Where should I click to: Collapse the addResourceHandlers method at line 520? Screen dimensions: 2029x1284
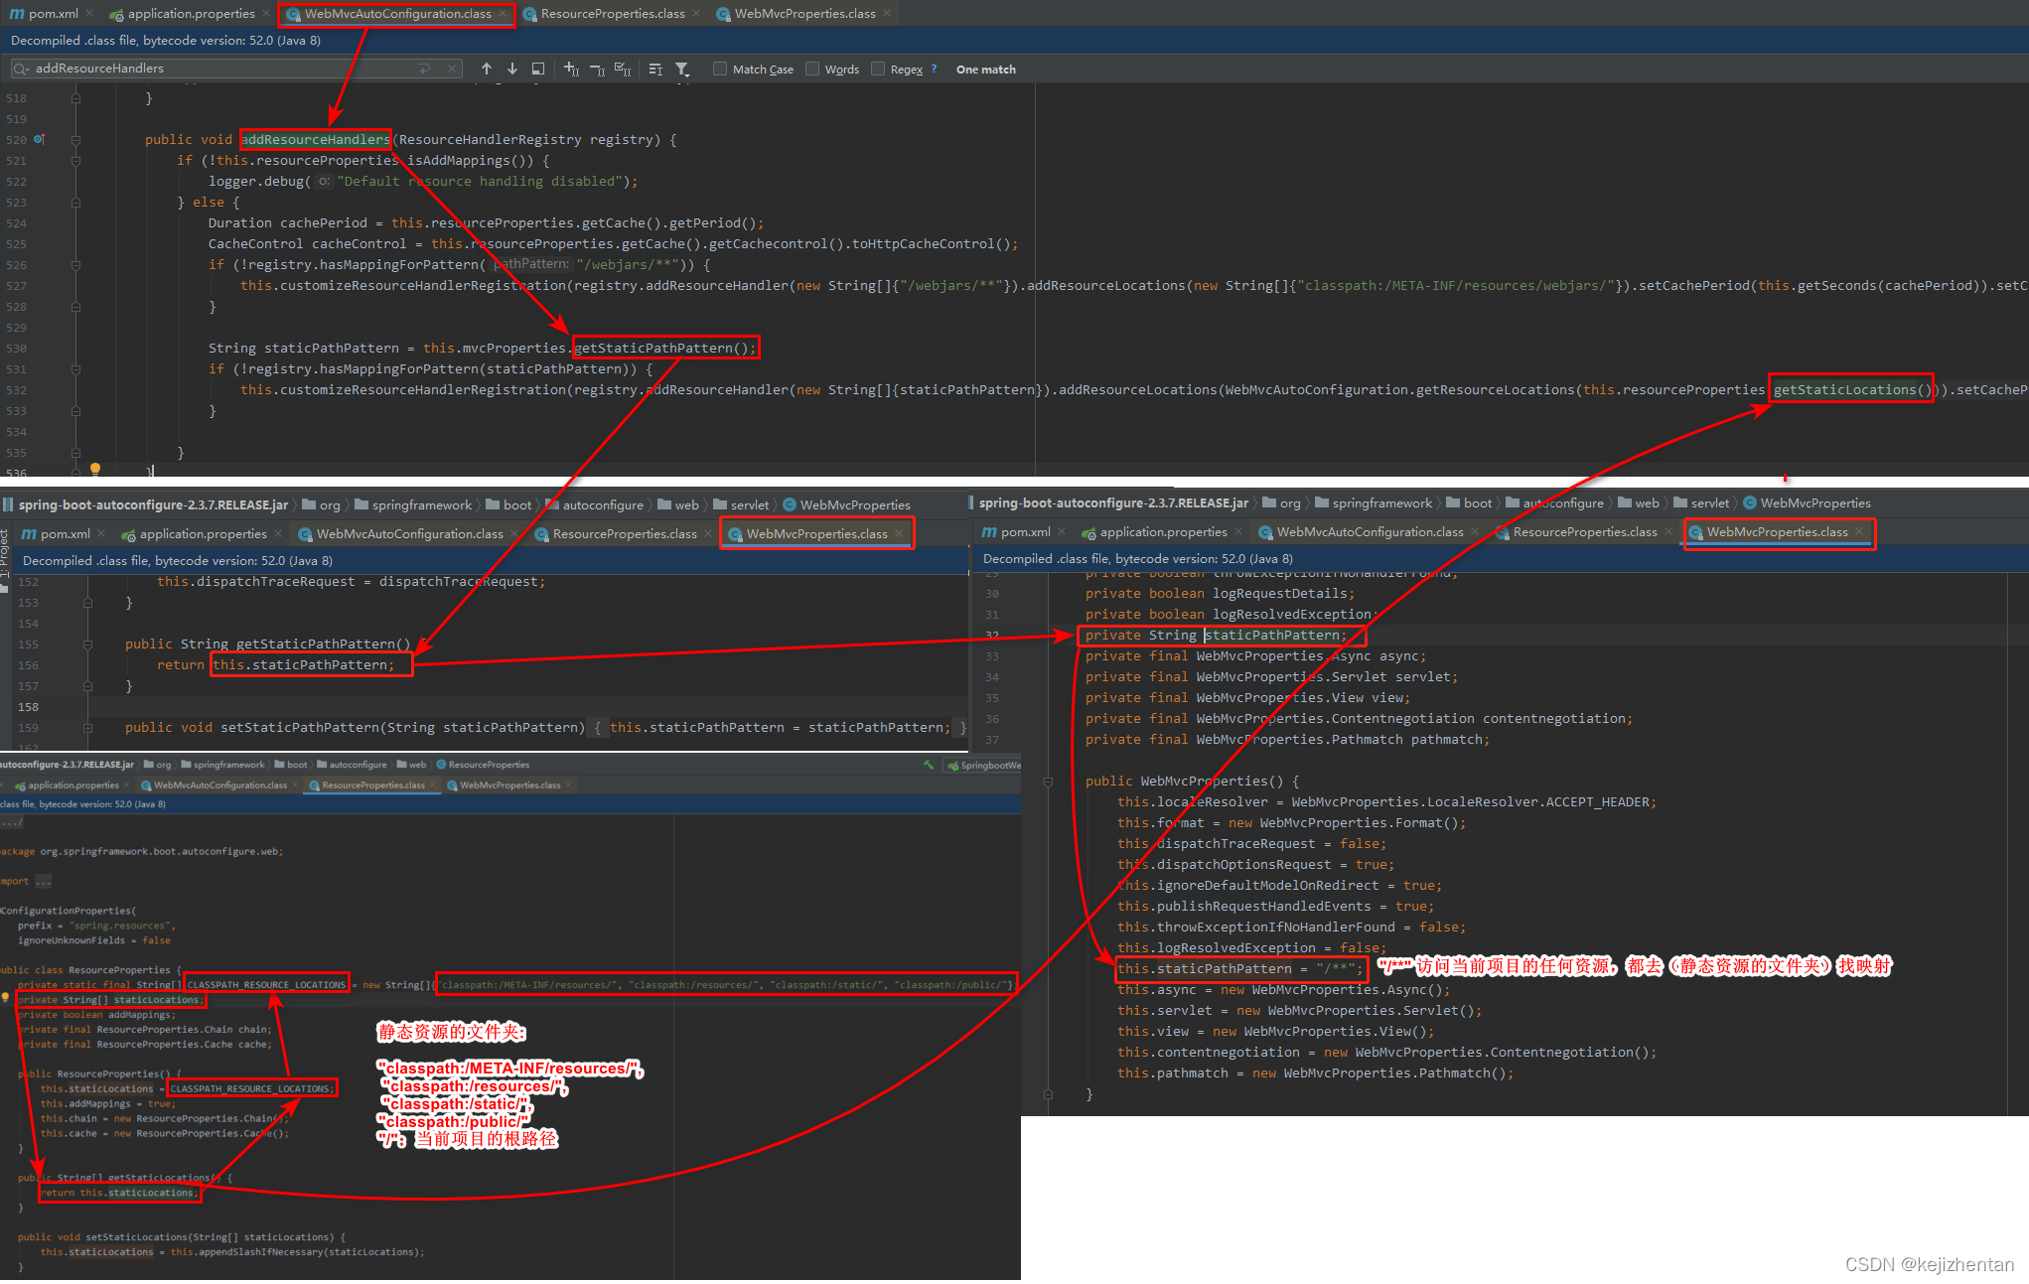pyautogui.click(x=75, y=139)
